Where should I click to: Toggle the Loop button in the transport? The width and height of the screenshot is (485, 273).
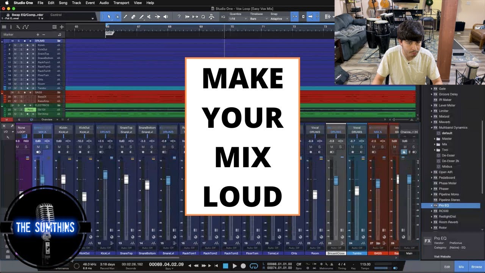[x=254, y=266]
